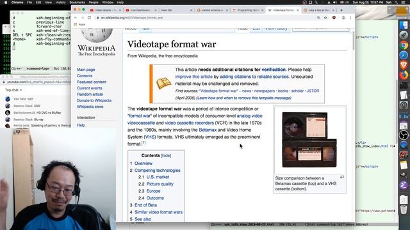Open macOS Spotlight search icon
This screenshot has width=410, height=230.
click(x=396, y=3)
